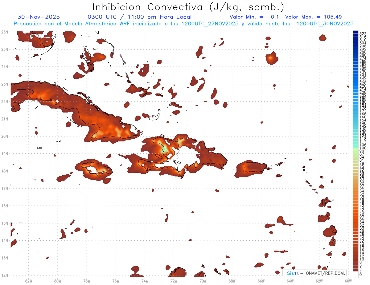Viewport: 370px width, 285px height.
Task: Click the 14N latitude axis label
Action: [x=5, y=240]
